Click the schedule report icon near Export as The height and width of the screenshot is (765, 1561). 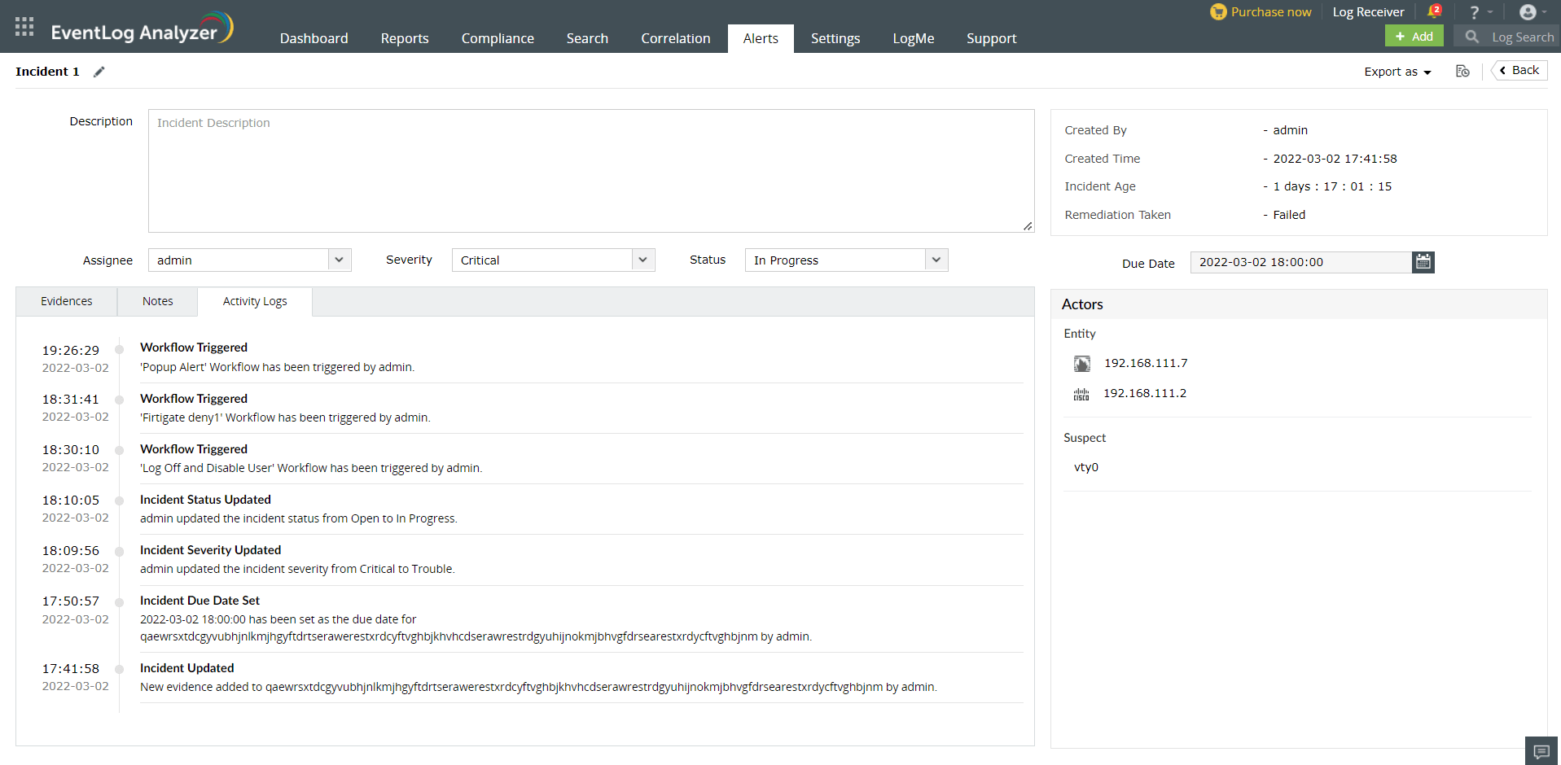point(1462,72)
